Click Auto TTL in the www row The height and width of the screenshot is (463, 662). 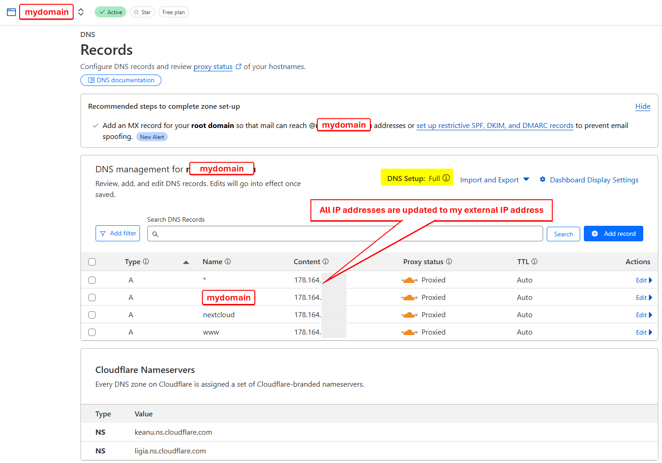click(x=524, y=332)
